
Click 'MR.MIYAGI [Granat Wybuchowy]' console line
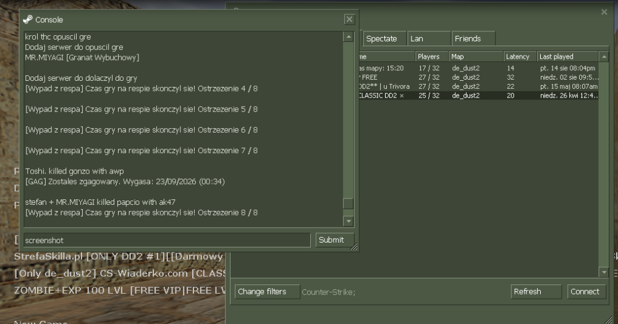[x=82, y=57]
